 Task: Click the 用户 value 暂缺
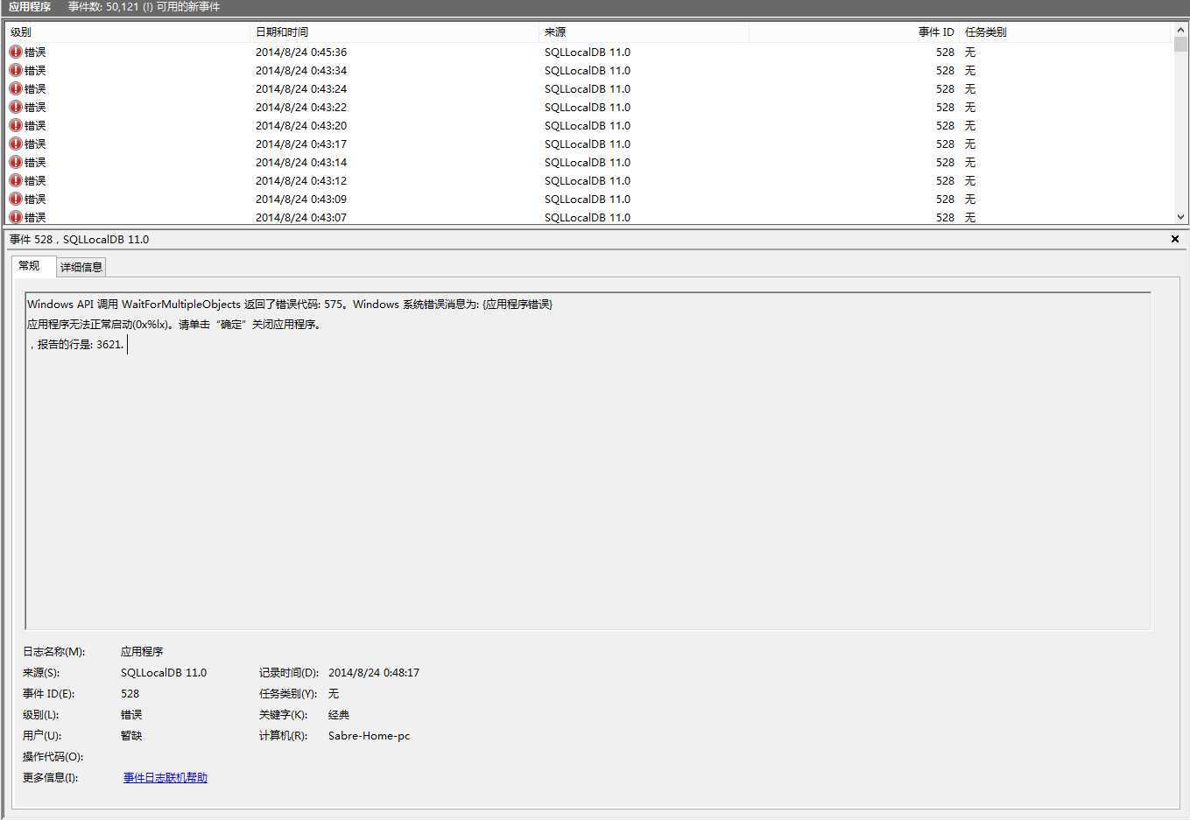click(131, 735)
